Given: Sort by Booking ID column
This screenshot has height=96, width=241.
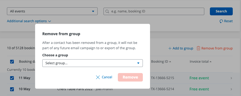Looking at the screenshot, I should pos(161,61).
